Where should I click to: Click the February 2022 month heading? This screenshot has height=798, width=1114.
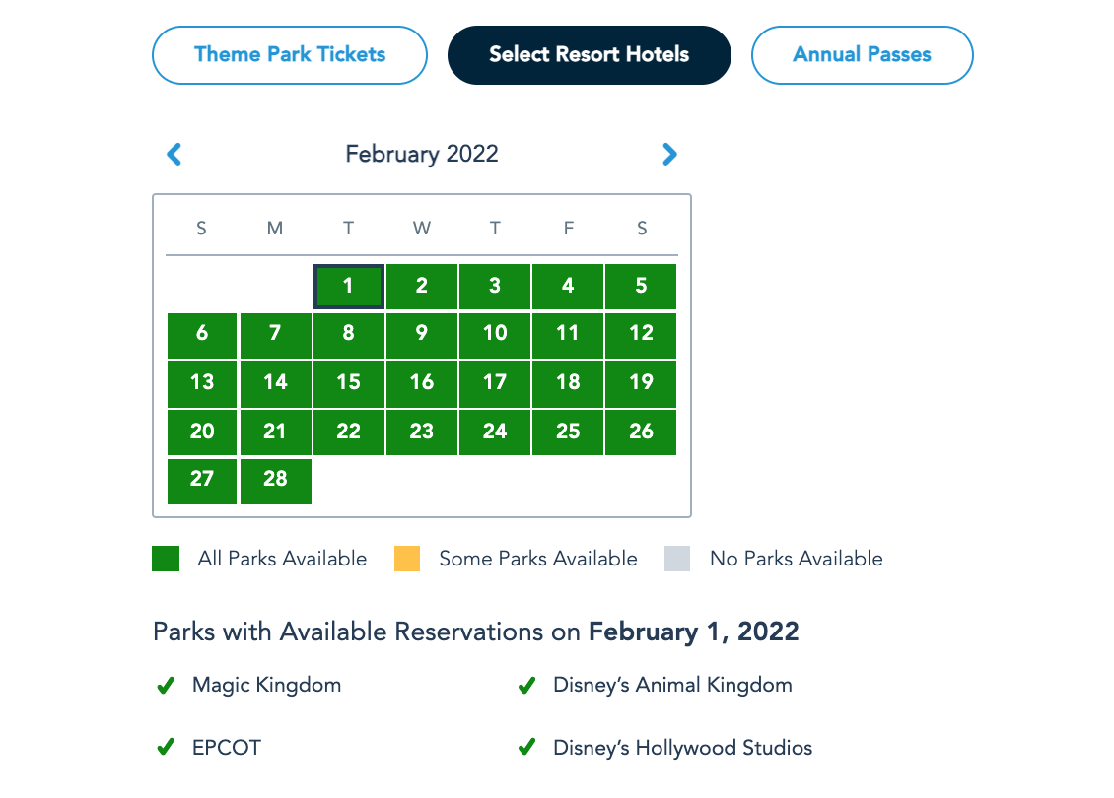pos(422,154)
